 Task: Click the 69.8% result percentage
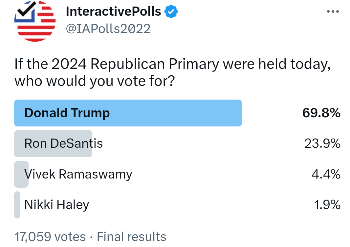pos(321,113)
